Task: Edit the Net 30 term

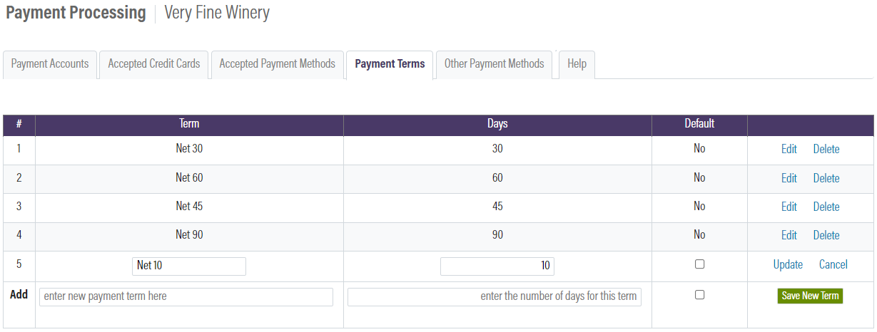Action: (x=789, y=150)
